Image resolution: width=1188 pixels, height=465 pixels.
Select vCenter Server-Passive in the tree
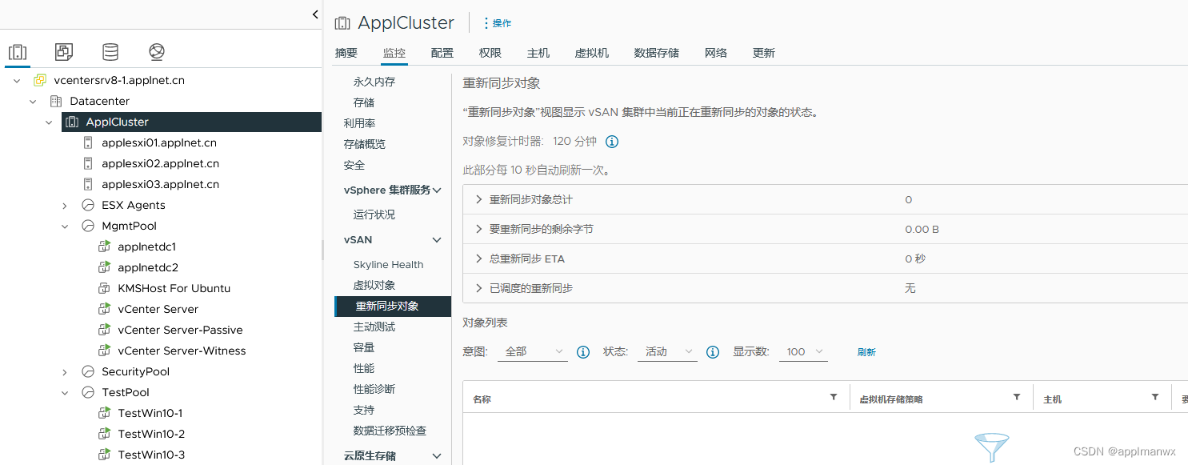180,330
